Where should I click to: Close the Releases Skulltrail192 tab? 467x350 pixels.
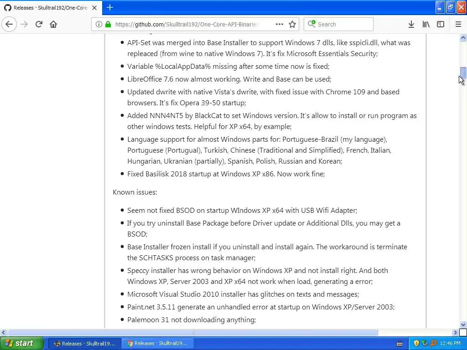point(94,8)
